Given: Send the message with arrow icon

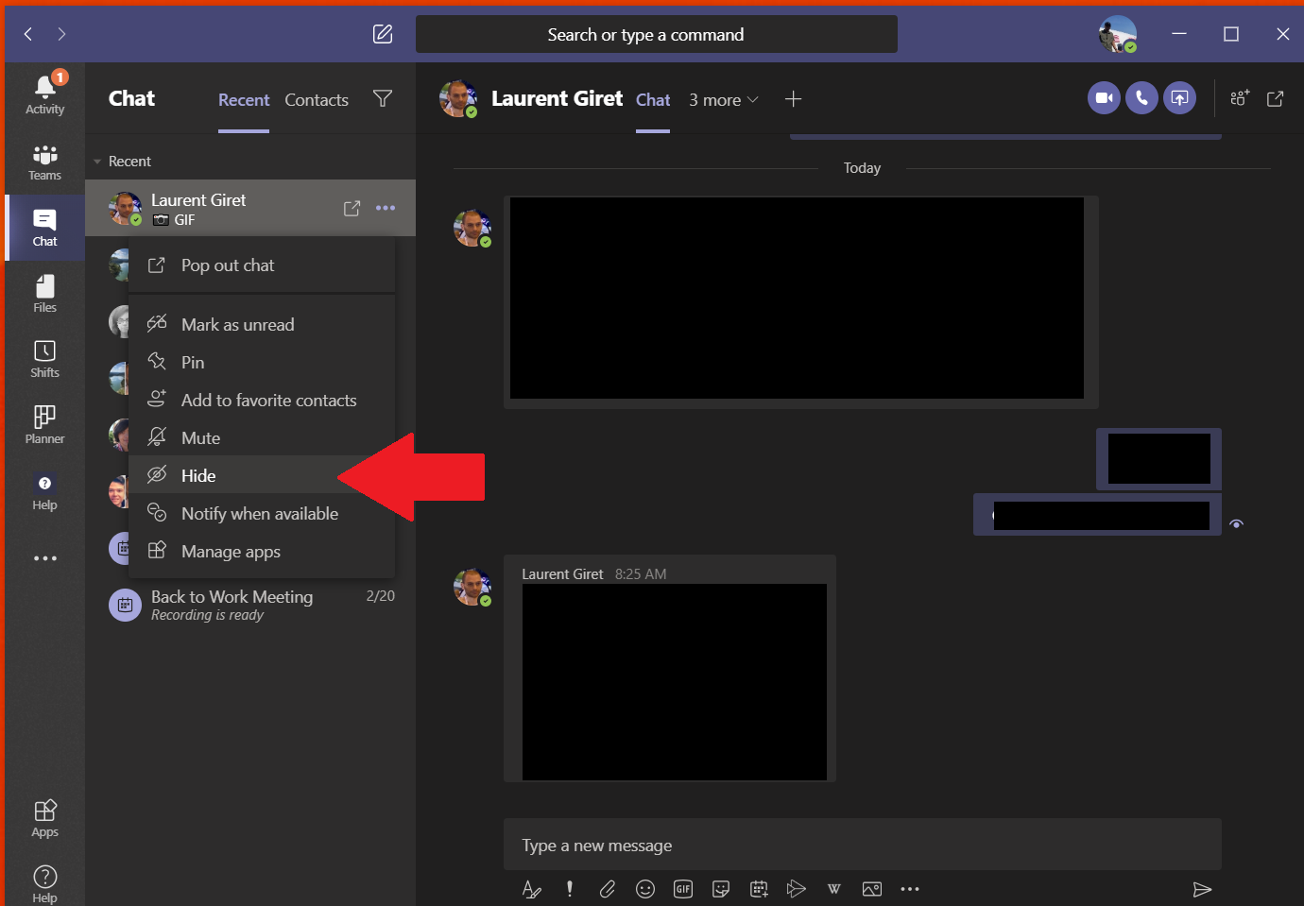Looking at the screenshot, I should coord(1202,889).
